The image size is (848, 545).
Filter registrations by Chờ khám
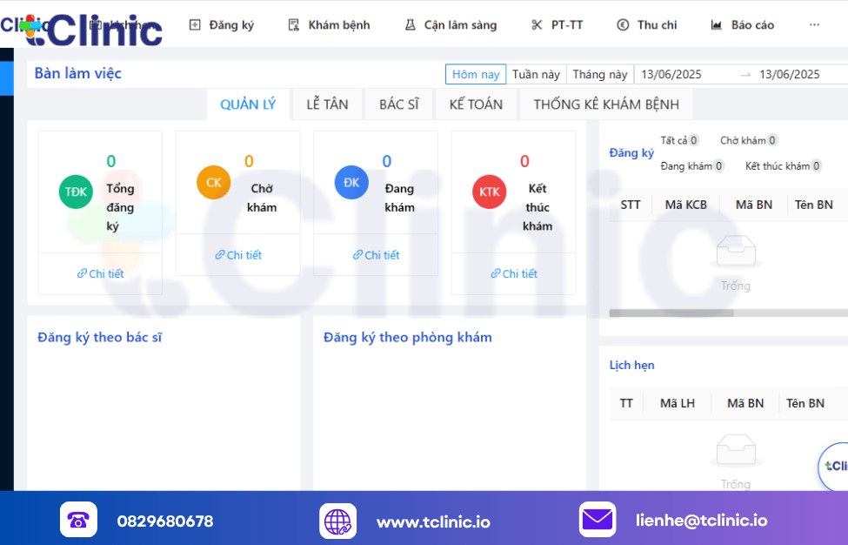tap(749, 140)
